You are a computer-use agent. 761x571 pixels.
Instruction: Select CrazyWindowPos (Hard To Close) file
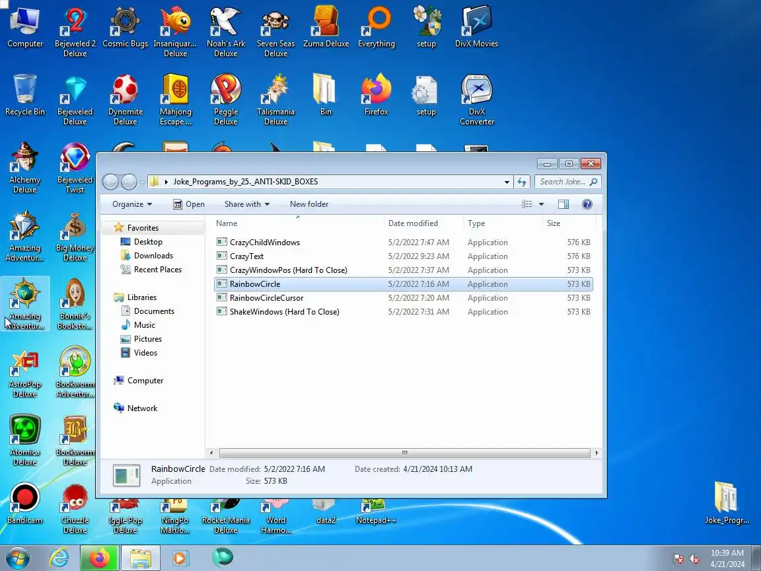pos(403,270)
